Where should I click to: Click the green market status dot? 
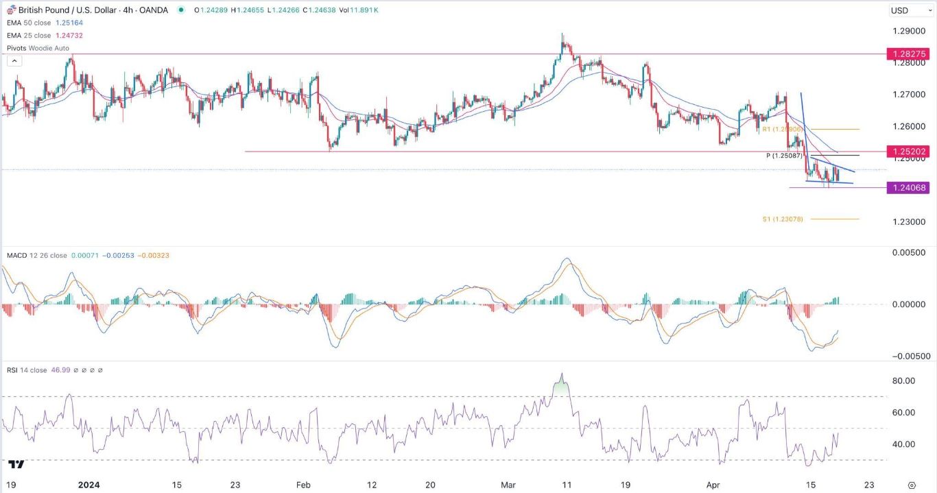(181, 10)
